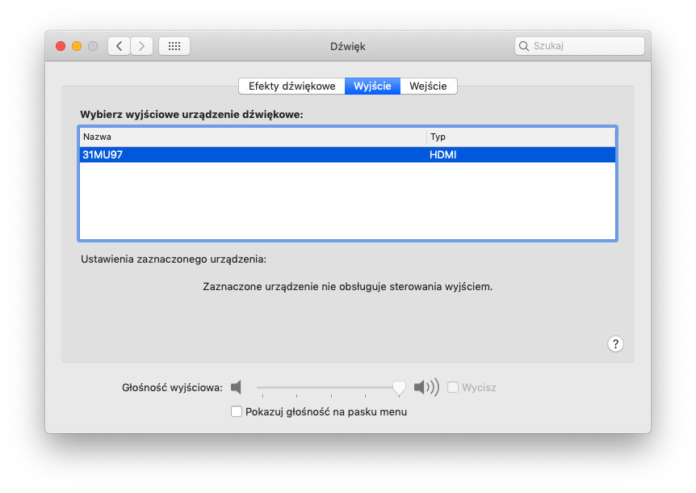Show all preferences via grid icon

tap(174, 46)
